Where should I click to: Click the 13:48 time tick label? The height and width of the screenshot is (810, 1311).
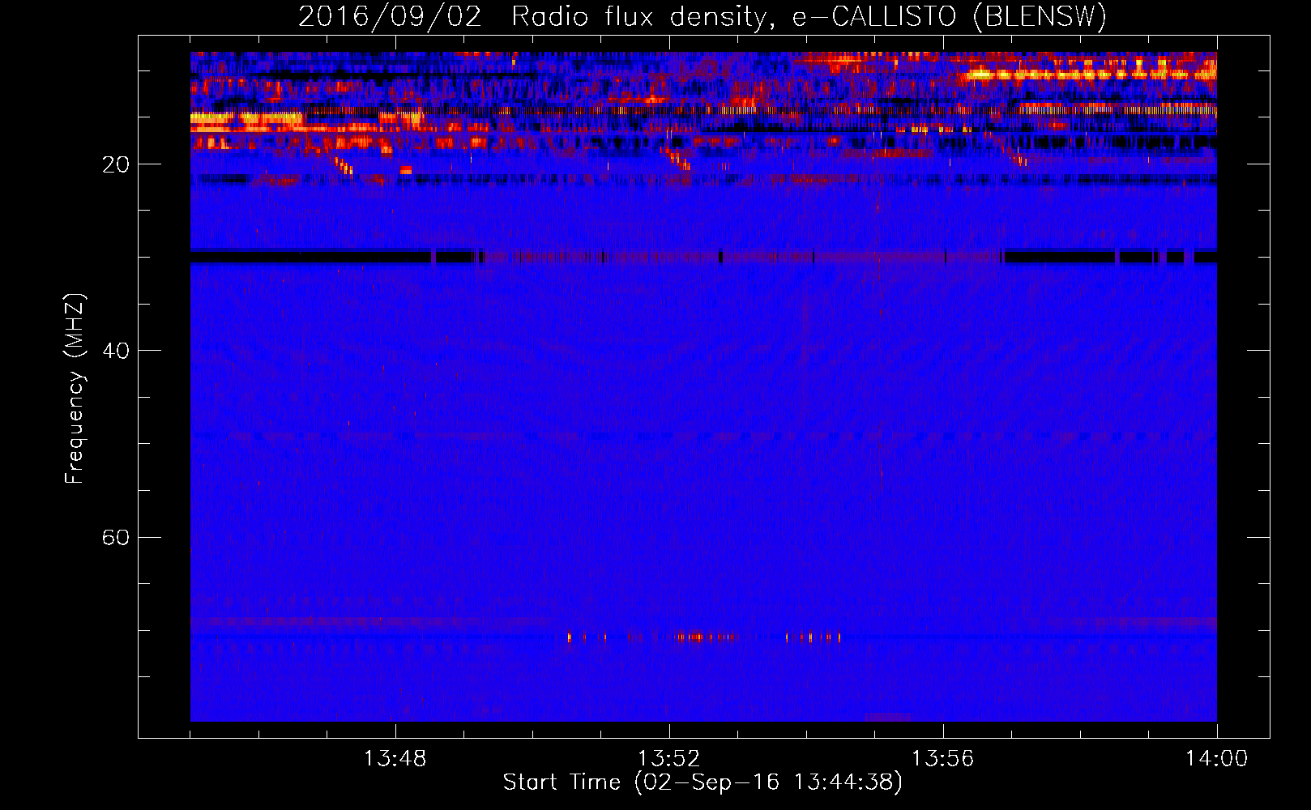(395, 759)
